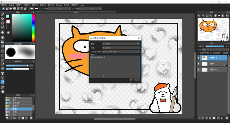This screenshot has height=123, width=230.
Task: Click the Redo arrow in toolbar
Action: tap(36, 9)
